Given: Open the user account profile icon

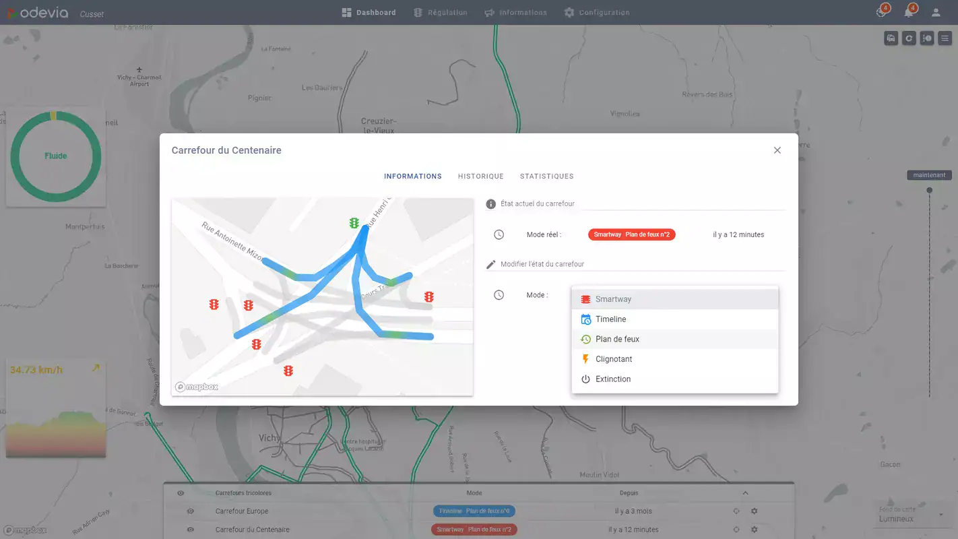Looking at the screenshot, I should pos(936,12).
